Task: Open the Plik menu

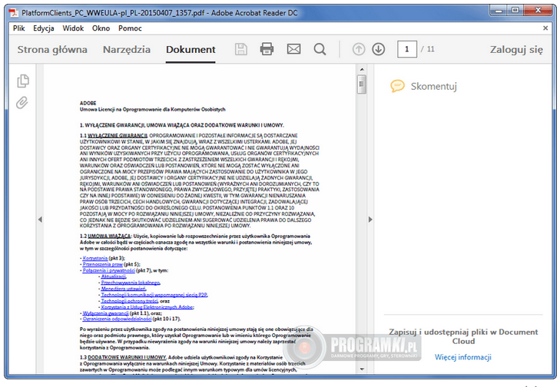Action: point(18,28)
